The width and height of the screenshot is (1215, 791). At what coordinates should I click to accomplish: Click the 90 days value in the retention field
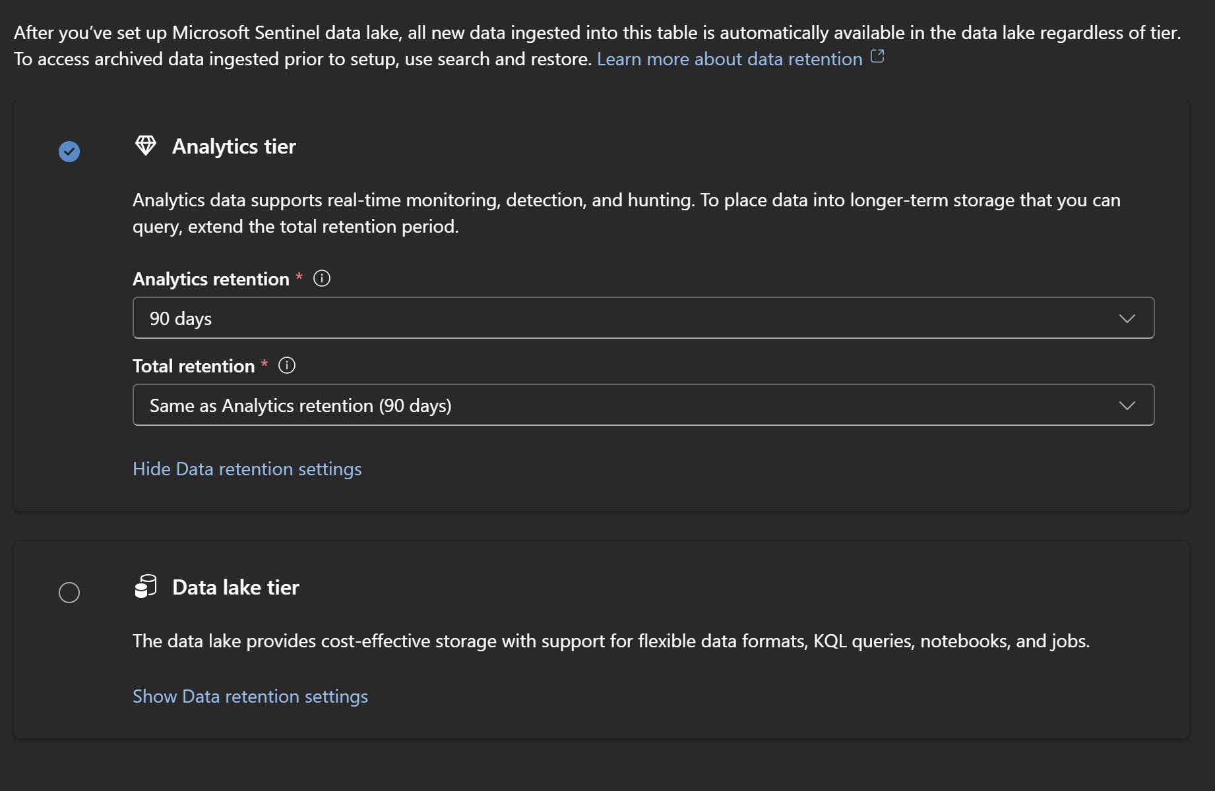[180, 318]
